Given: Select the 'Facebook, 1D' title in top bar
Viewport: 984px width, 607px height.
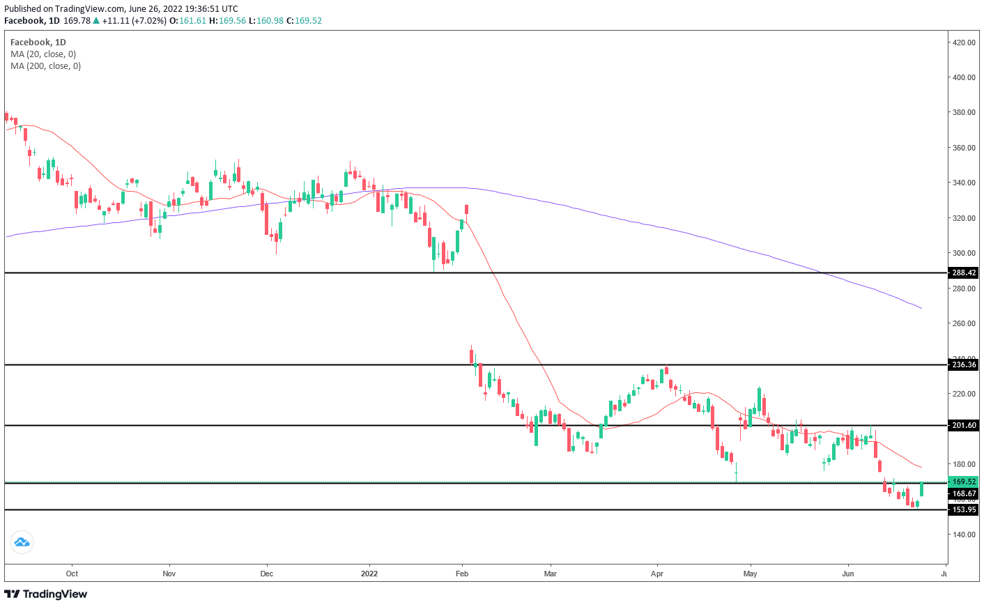Looking at the screenshot, I should [32, 21].
